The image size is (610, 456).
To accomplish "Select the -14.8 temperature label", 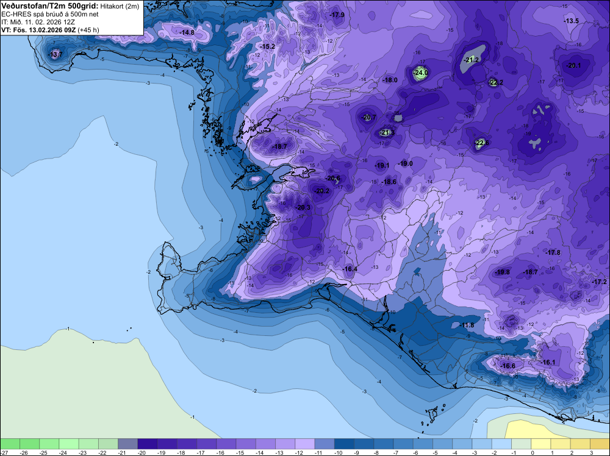I will [187, 33].
